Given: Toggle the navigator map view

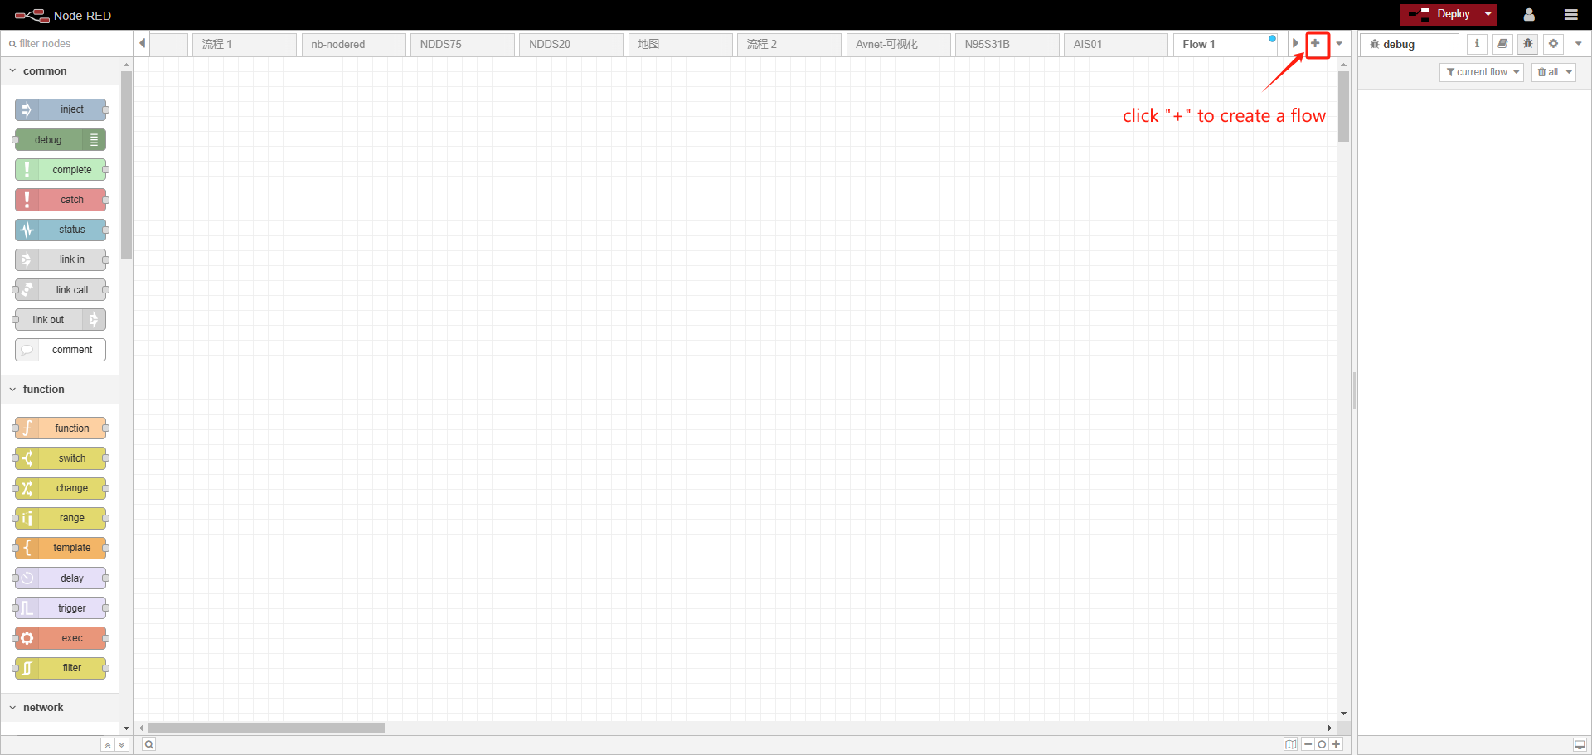Looking at the screenshot, I should [x=1290, y=744].
